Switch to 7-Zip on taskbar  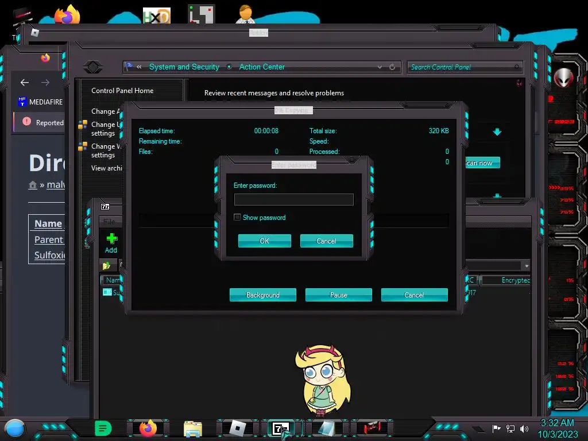click(x=281, y=428)
